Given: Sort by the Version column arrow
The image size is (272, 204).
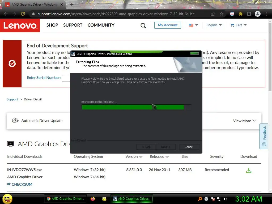Looking at the screenshot, I should click(x=141, y=157).
